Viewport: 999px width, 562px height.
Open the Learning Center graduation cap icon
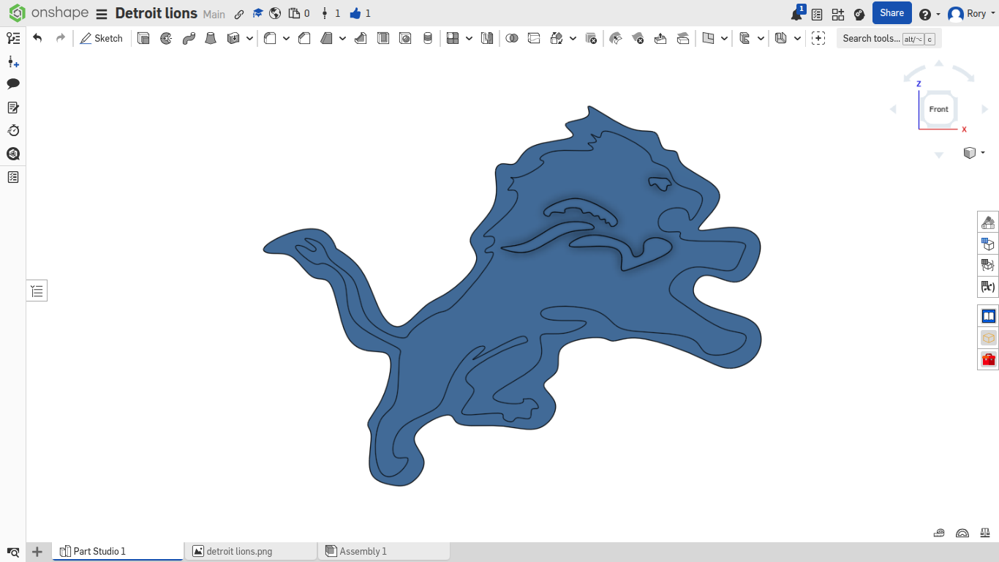pos(257,14)
